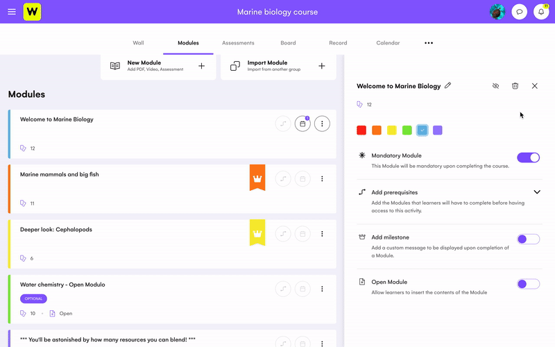The width and height of the screenshot is (555, 347).
Task: Open prerequisites for Marine mammals and big fish
Action: tap(283, 179)
